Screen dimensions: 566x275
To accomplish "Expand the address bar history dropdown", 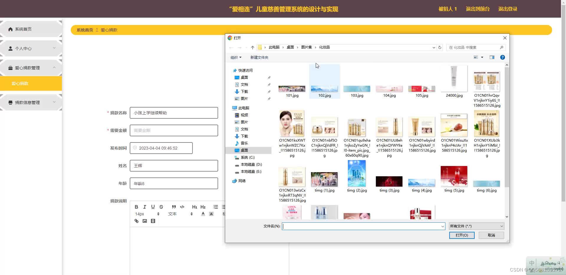I will click(x=434, y=48).
